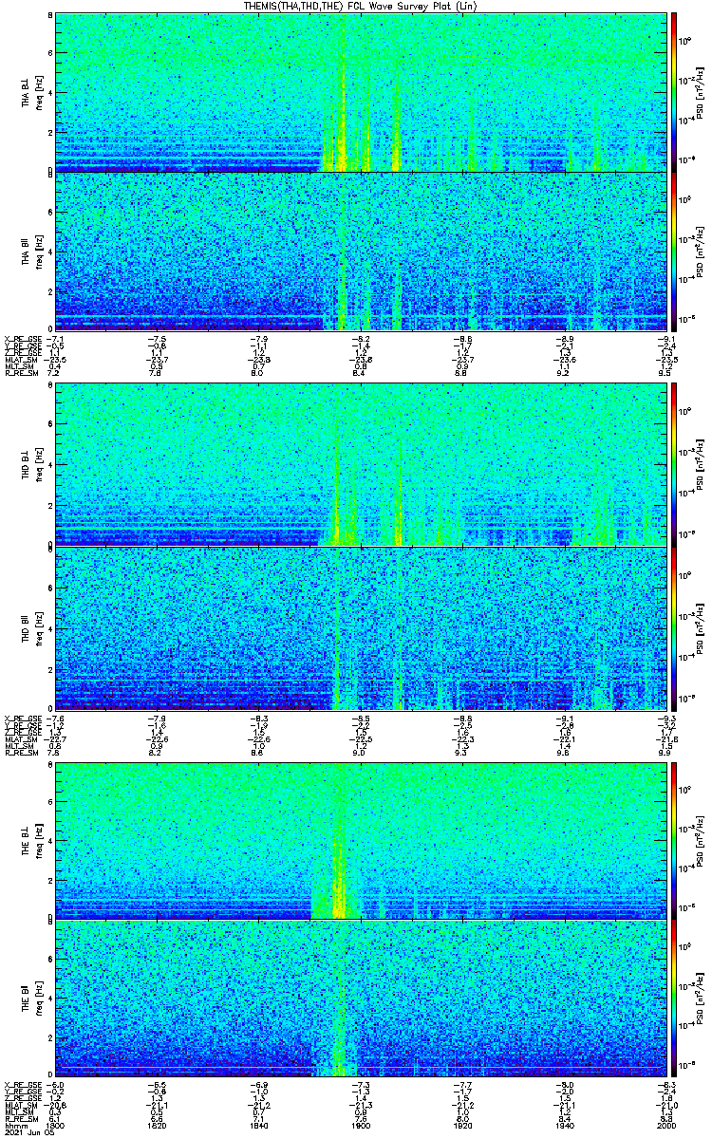Click PSD units label beside THE B-parallel color bar
Image resolution: width=712 pixels, height=1139 pixels.
(701, 998)
